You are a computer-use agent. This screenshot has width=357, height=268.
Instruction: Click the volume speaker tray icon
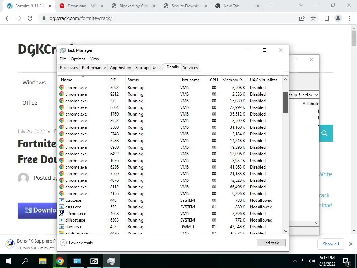pos(312,261)
